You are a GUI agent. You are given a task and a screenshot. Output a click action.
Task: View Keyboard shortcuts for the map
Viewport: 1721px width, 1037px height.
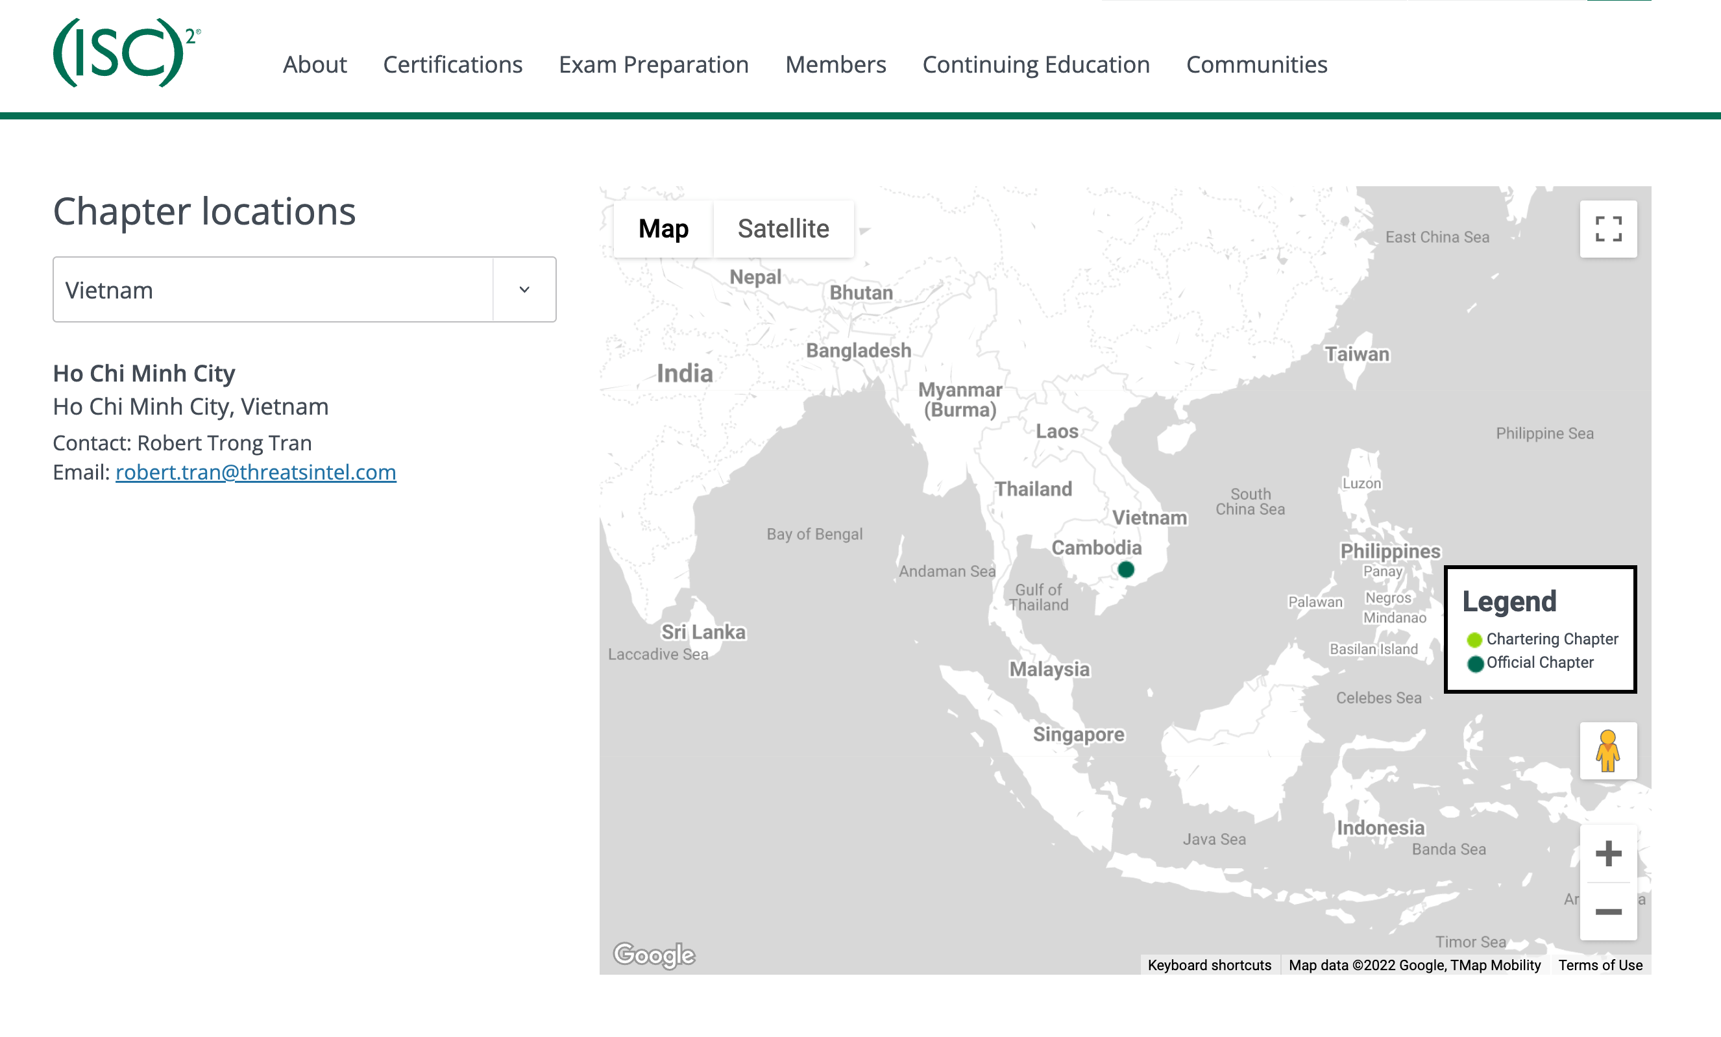tap(1209, 964)
